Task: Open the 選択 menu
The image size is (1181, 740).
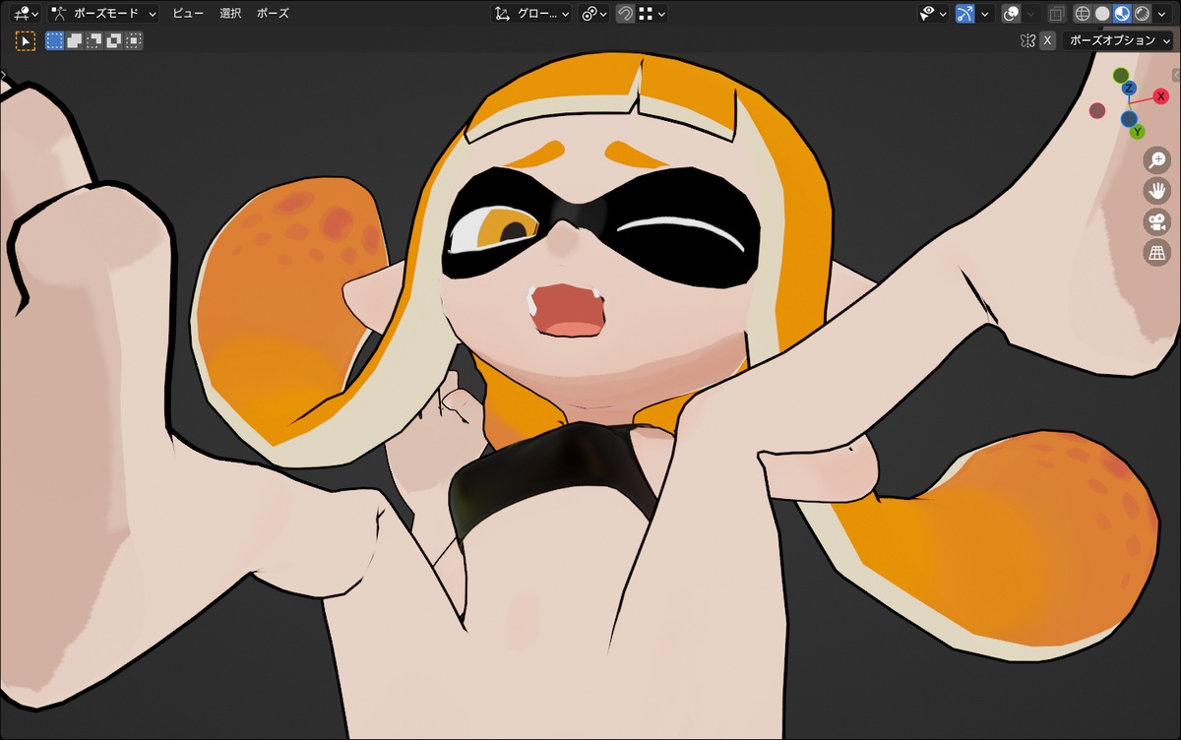Action: point(230,14)
